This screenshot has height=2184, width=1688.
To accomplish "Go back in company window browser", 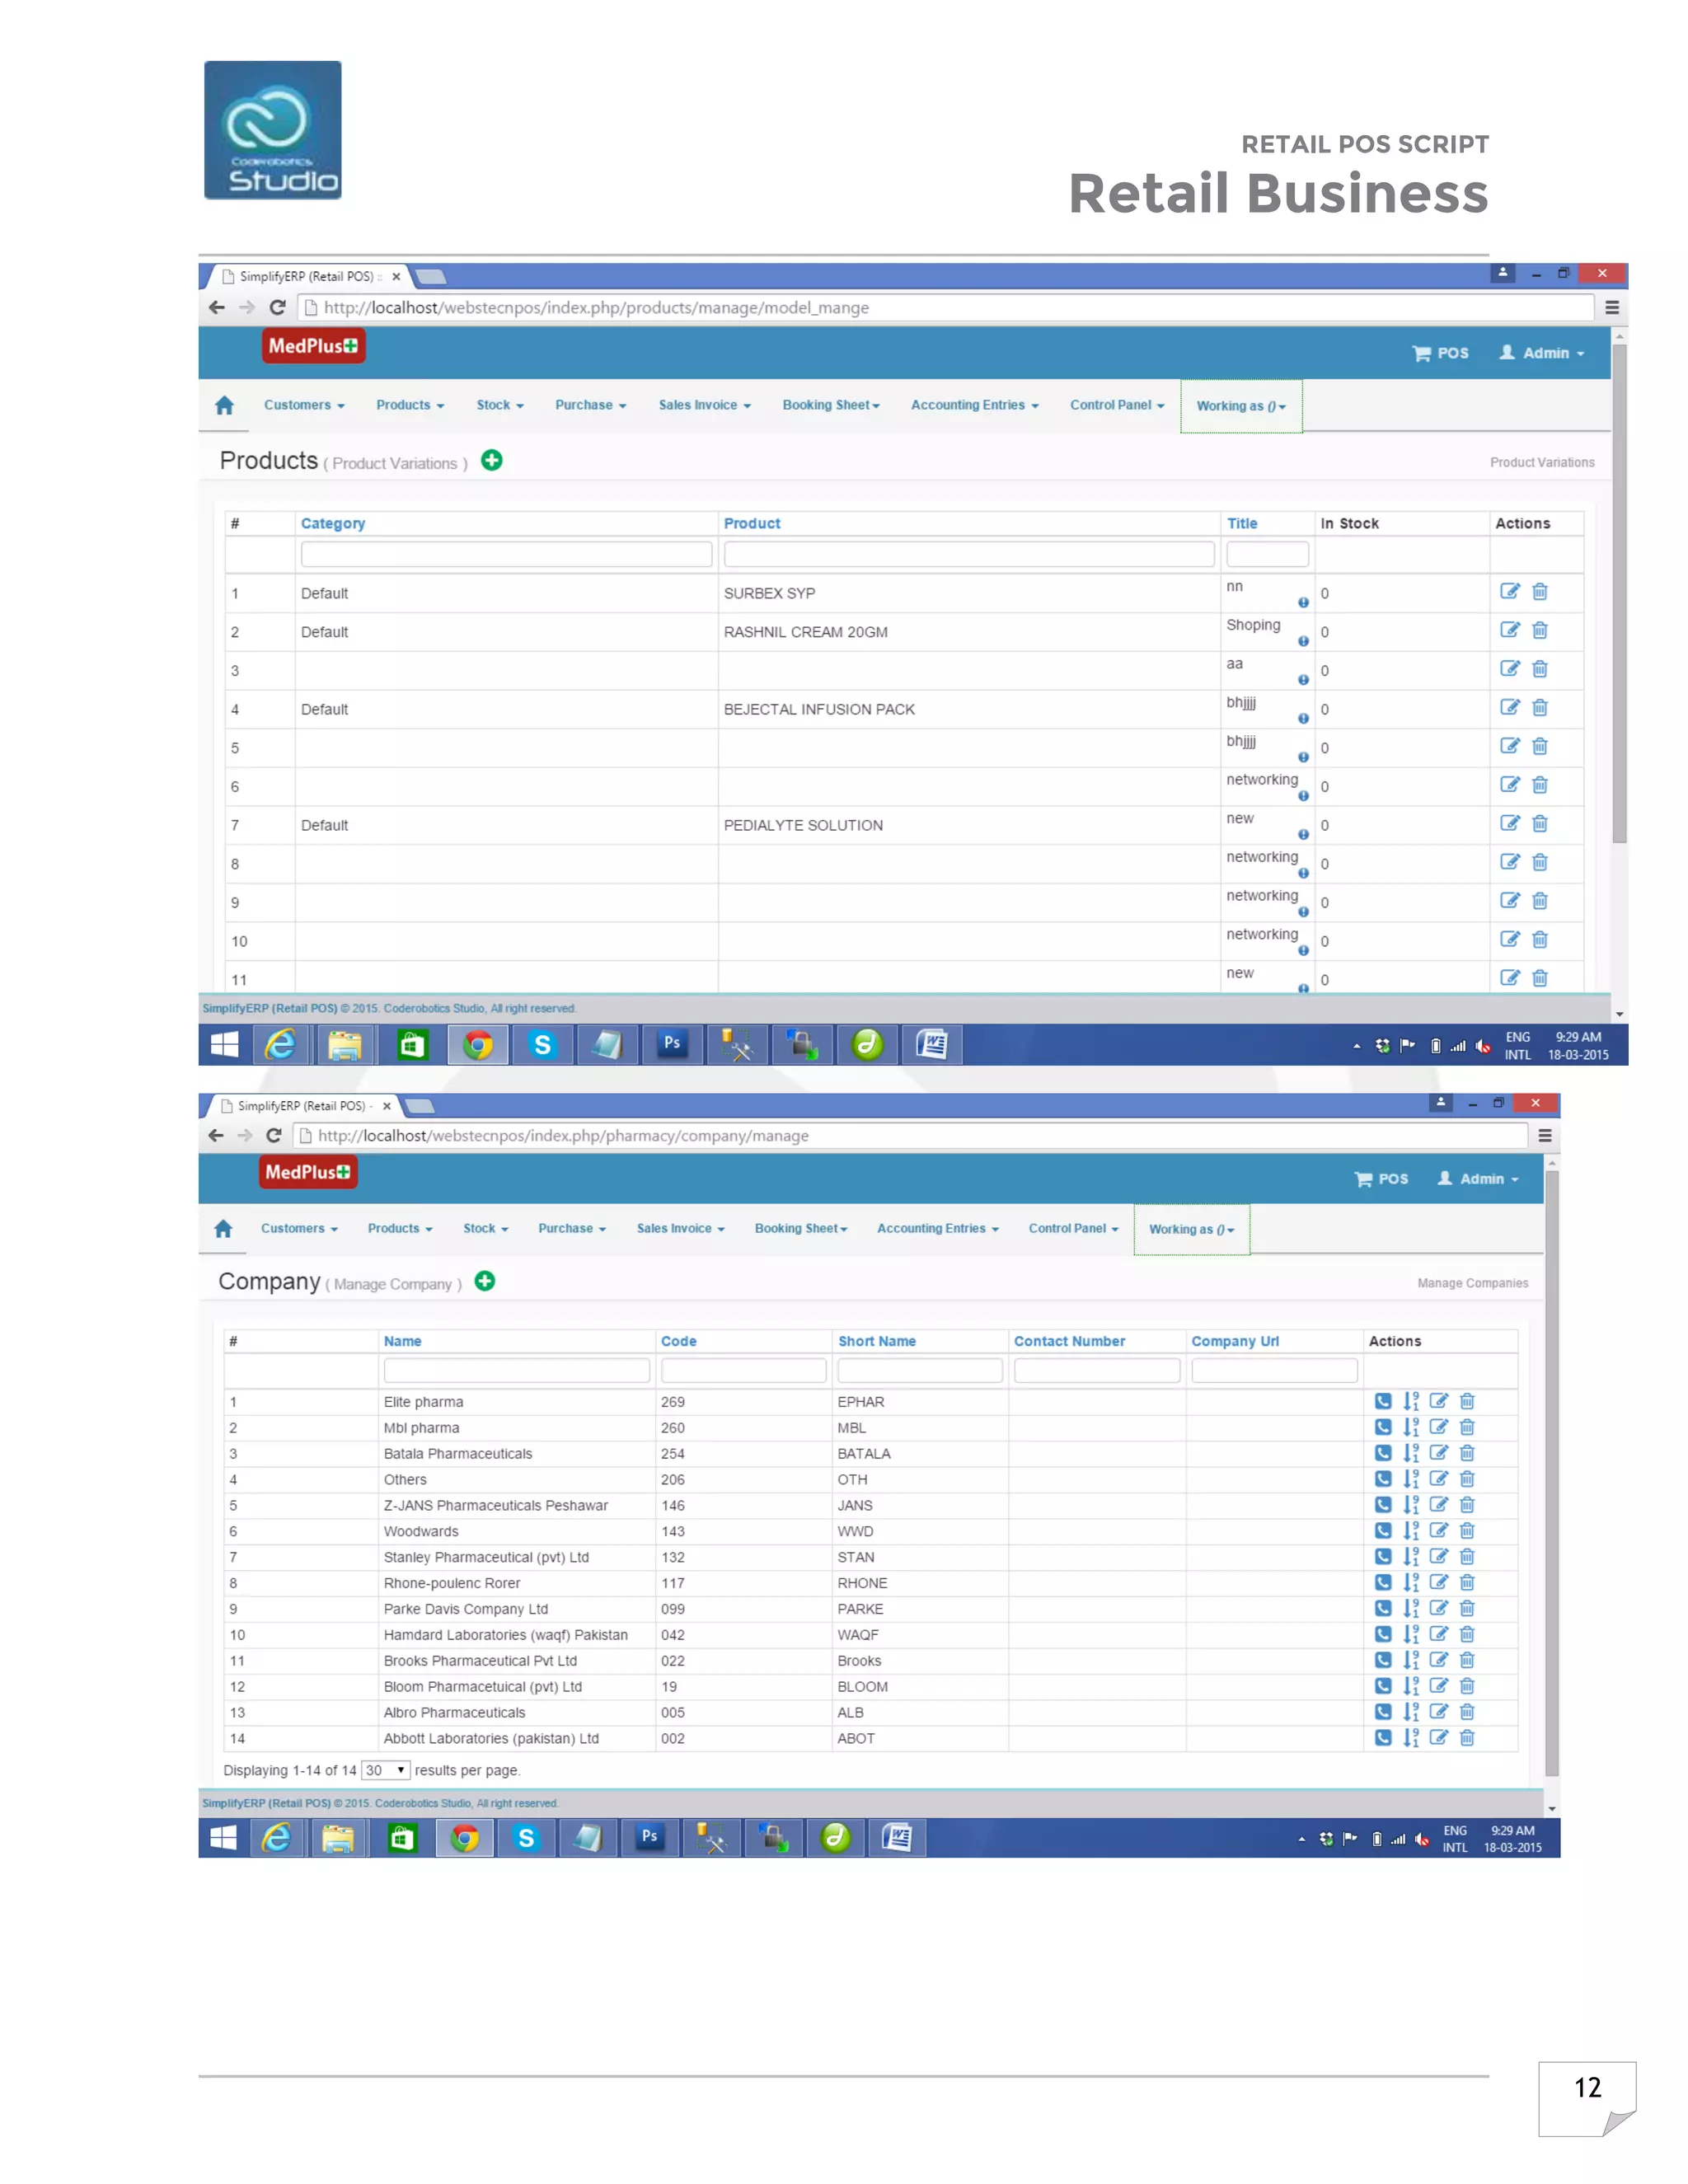I will click(215, 1135).
